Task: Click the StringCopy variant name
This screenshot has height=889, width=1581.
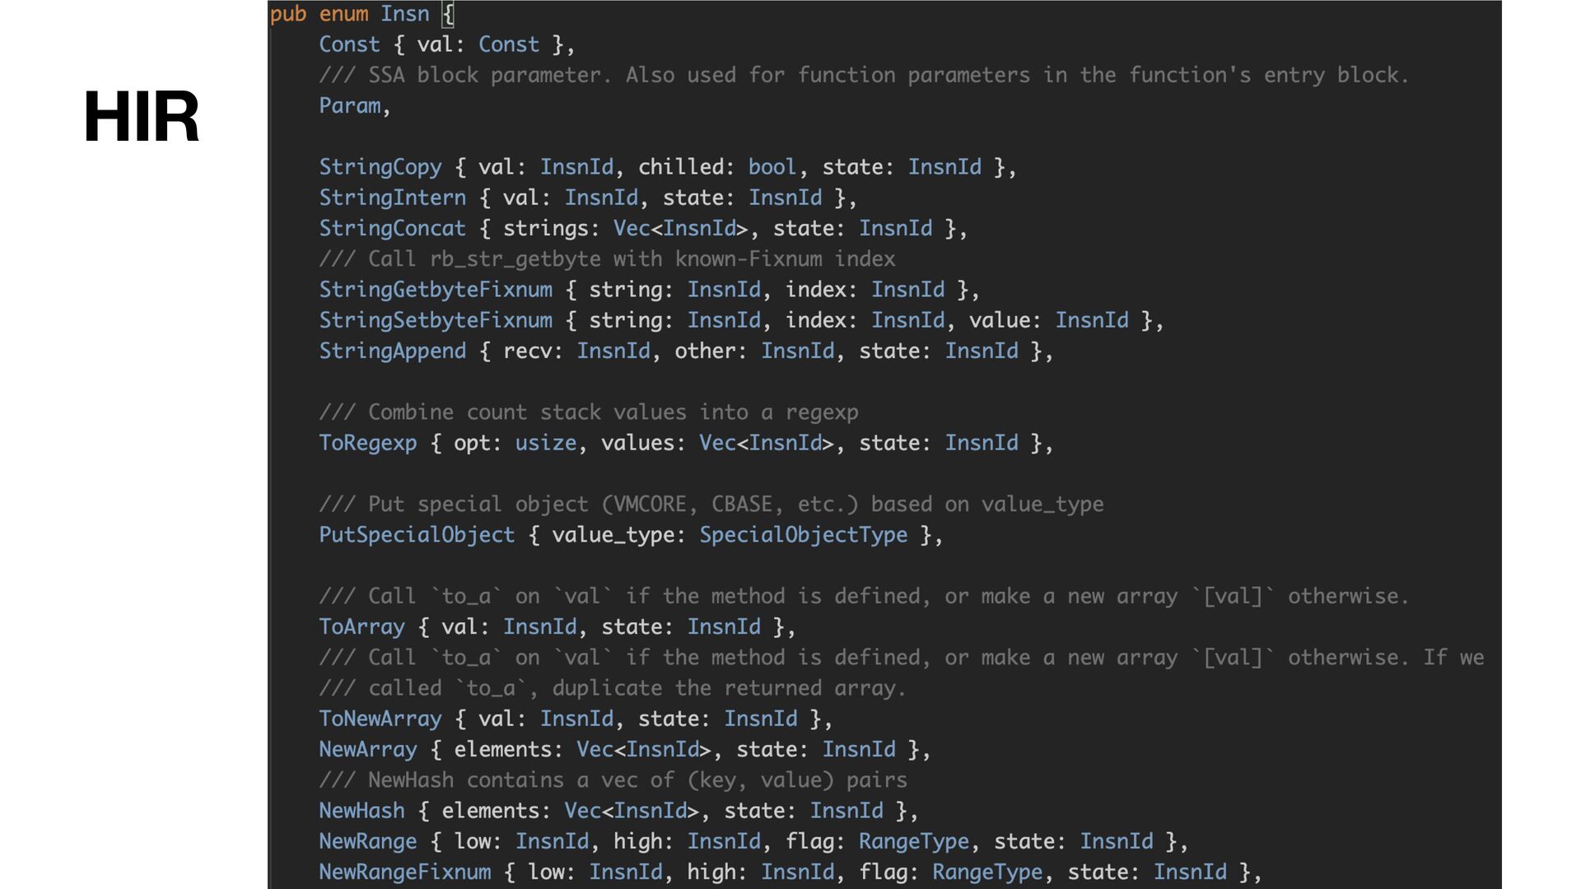Action: click(x=380, y=167)
